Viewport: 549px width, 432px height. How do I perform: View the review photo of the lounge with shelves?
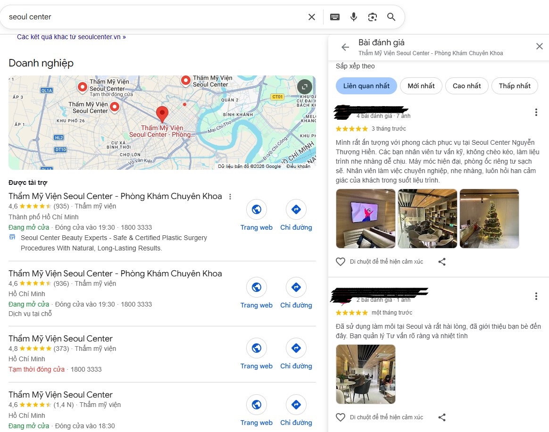(427, 218)
